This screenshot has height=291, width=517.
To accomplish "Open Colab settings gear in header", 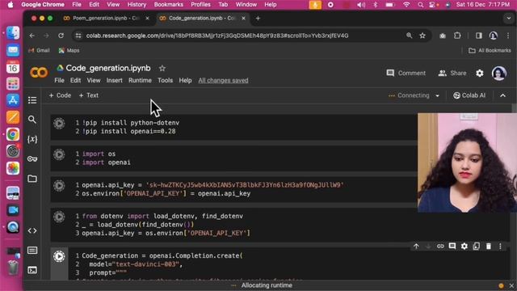I will pyautogui.click(x=479, y=73).
